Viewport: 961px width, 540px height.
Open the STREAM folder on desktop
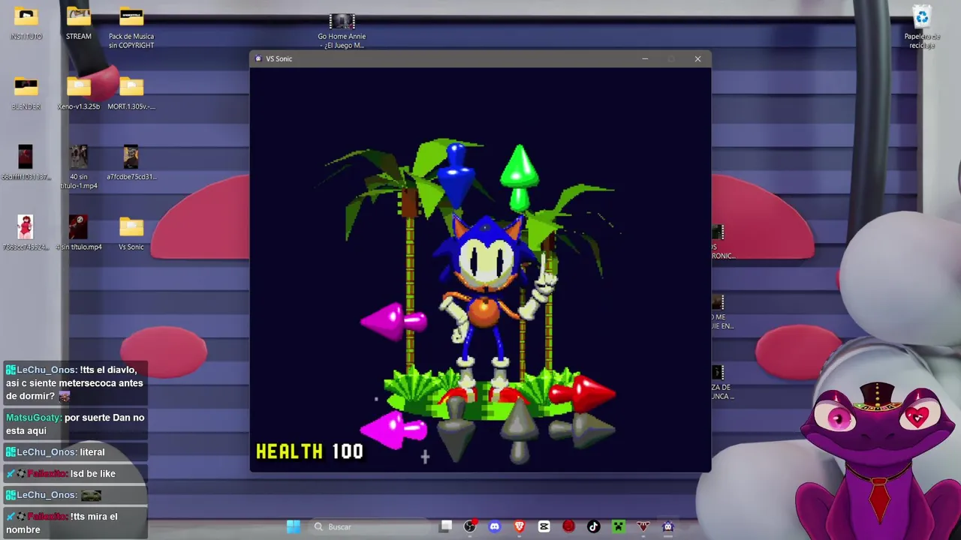point(79,23)
